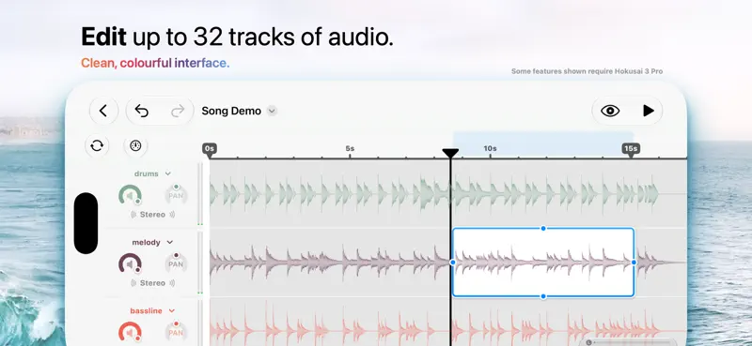Expand the bassline track menu chevron
Image resolution: width=752 pixels, height=346 pixels.
point(172,311)
